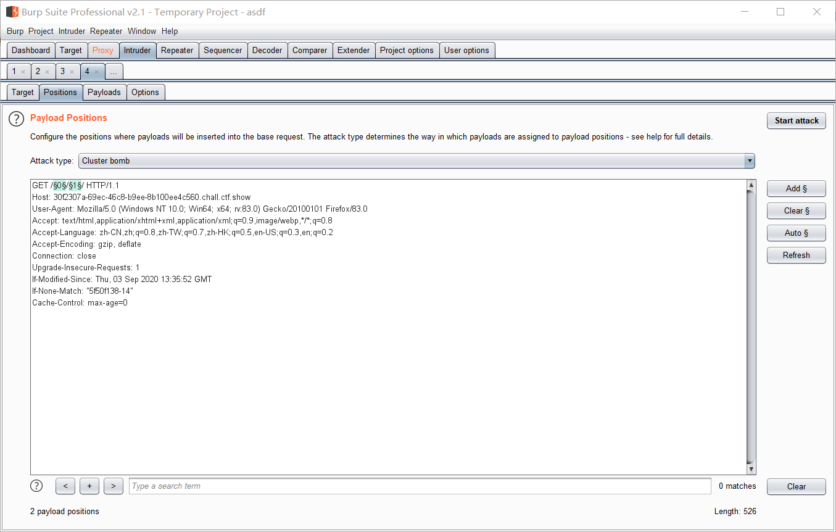This screenshot has height=532, width=836.
Task: Switch to the Sequencer tab
Action: click(223, 51)
